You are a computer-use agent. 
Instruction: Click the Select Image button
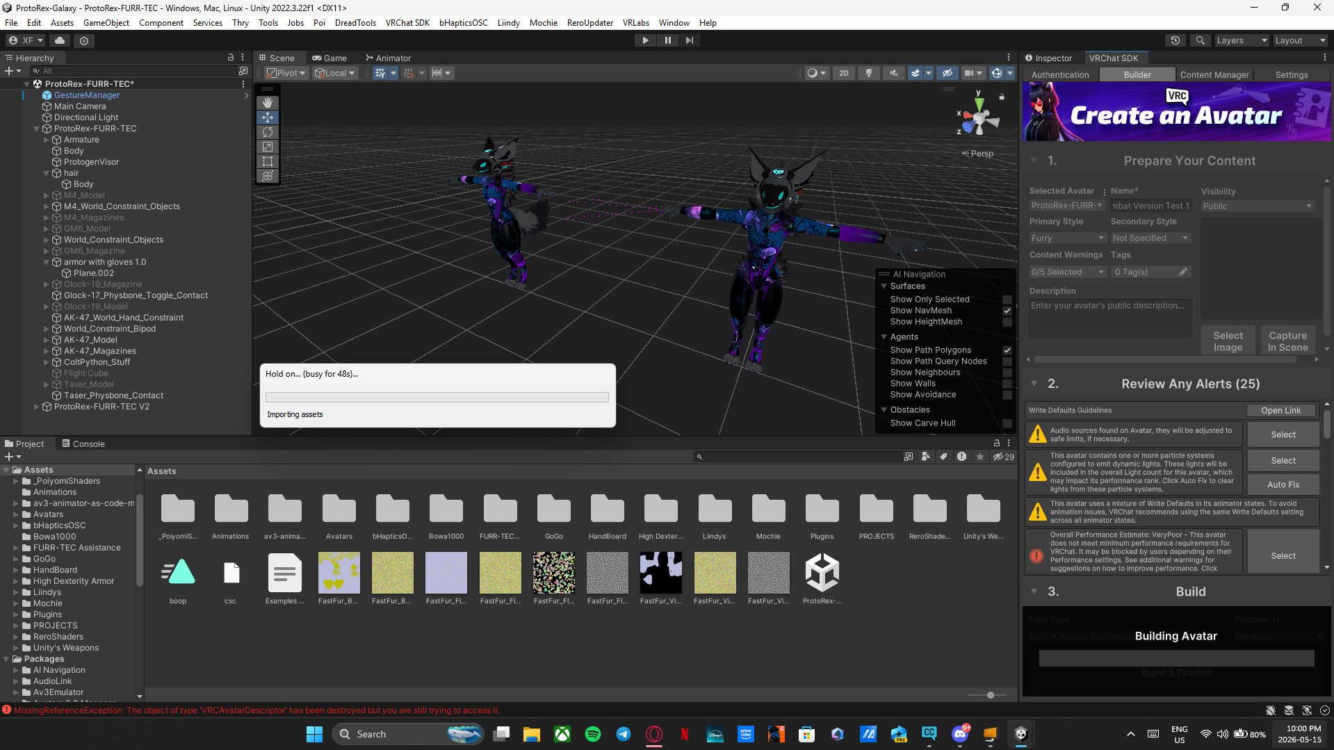[1228, 341]
